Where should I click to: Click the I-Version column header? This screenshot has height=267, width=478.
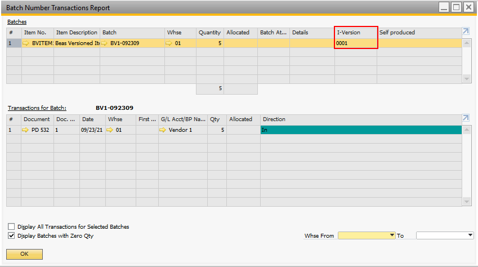(x=355, y=33)
